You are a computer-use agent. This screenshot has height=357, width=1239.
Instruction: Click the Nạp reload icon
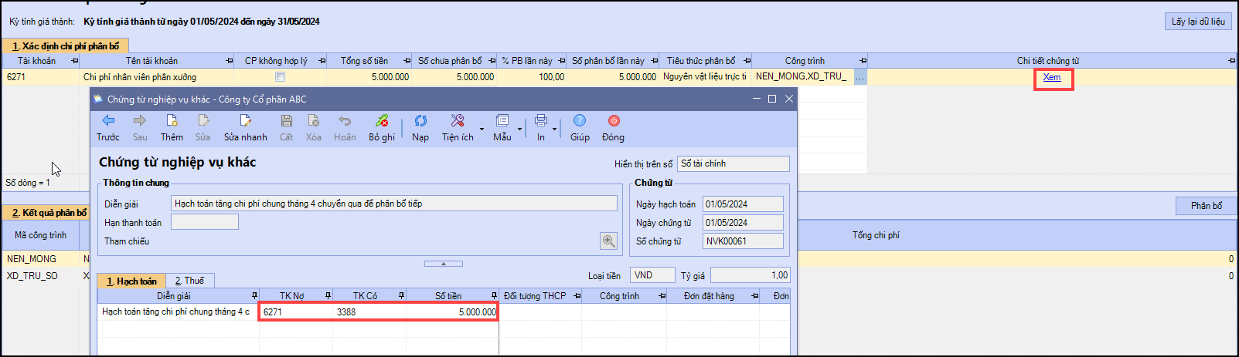pyautogui.click(x=420, y=121)
